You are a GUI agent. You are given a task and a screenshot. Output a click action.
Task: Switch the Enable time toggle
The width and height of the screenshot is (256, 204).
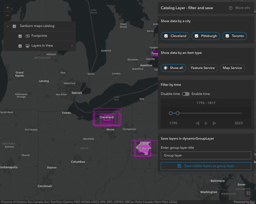coord(186,94)
